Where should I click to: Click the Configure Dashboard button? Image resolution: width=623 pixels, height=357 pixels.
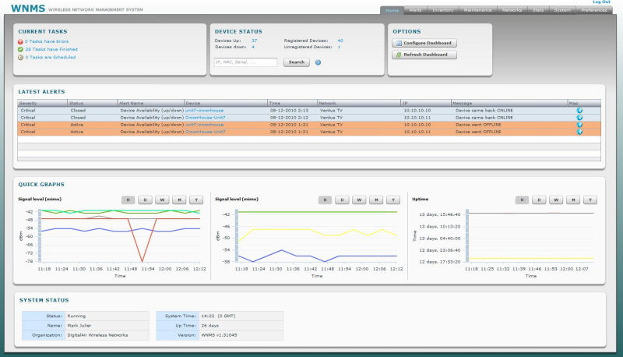click(424, 44)
